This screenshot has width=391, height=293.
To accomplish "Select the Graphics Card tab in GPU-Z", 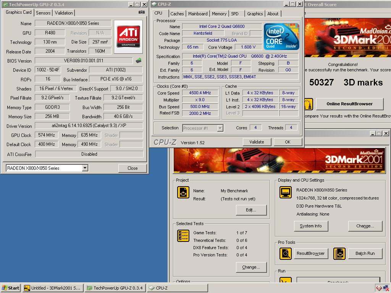I will tap(18, 12).
